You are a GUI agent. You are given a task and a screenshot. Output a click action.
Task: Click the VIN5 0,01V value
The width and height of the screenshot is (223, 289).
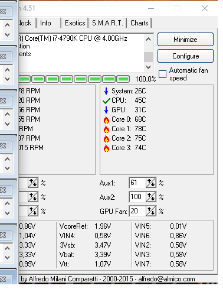point(178,226)
